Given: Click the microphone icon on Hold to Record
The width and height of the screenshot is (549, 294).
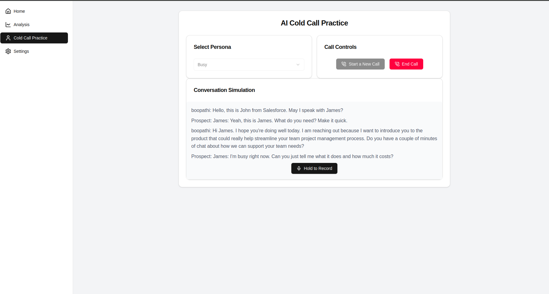Looking at the screenshot, I should point(299,168).
